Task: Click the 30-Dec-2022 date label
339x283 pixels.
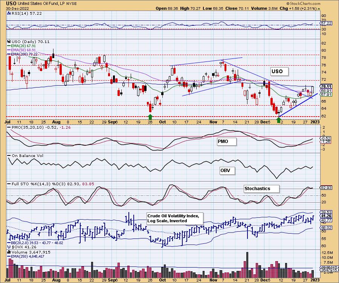Action: tap(17, 8)
